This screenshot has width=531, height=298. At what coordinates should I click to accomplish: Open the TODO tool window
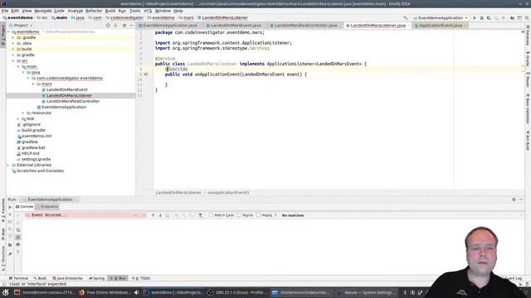click(141, 278)
